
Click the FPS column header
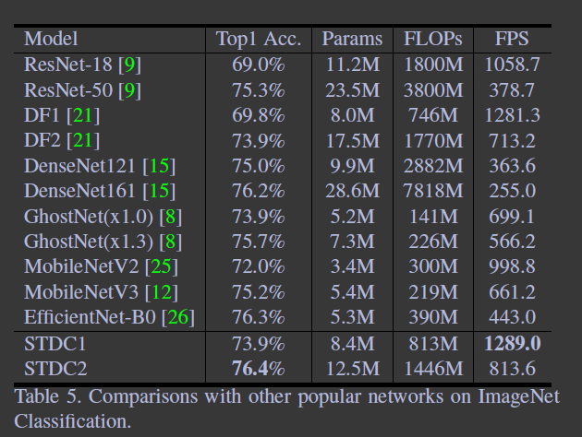512,39
